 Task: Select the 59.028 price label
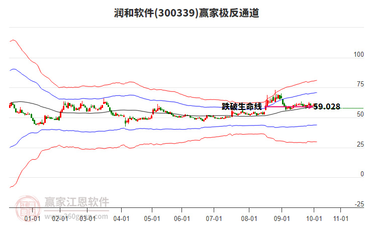pyautogui.click(x=327, y=106)
